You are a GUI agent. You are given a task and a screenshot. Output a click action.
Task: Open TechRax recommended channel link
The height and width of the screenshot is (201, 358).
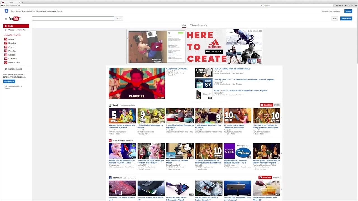(x=117, y=178)
